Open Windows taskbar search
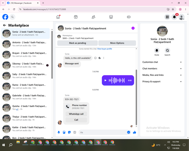The height and width of the screenshot is (151, 189). (11, 145)
